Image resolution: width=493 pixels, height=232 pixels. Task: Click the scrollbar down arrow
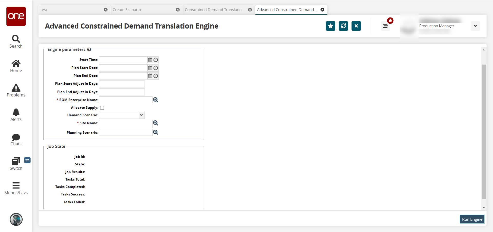pos(484,207)
